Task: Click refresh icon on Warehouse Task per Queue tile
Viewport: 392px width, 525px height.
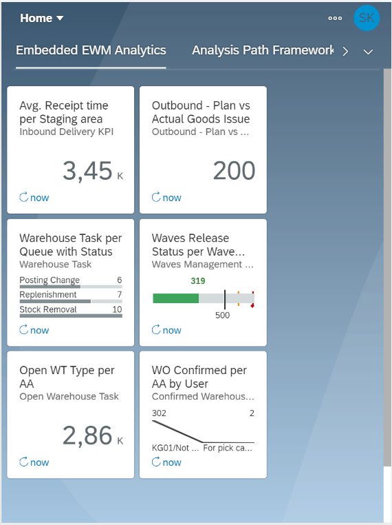Action: (x=24, y=330)
